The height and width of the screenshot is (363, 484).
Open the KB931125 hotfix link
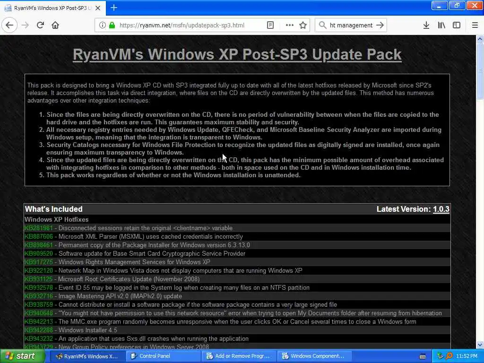(x=39, y=279)
